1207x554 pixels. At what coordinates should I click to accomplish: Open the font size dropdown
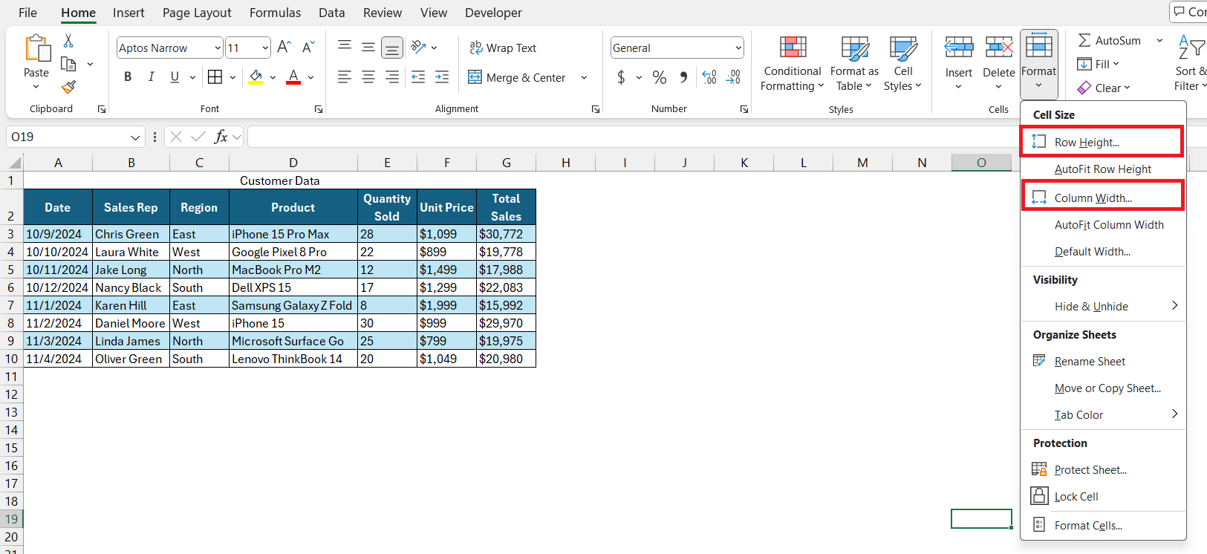265,48
